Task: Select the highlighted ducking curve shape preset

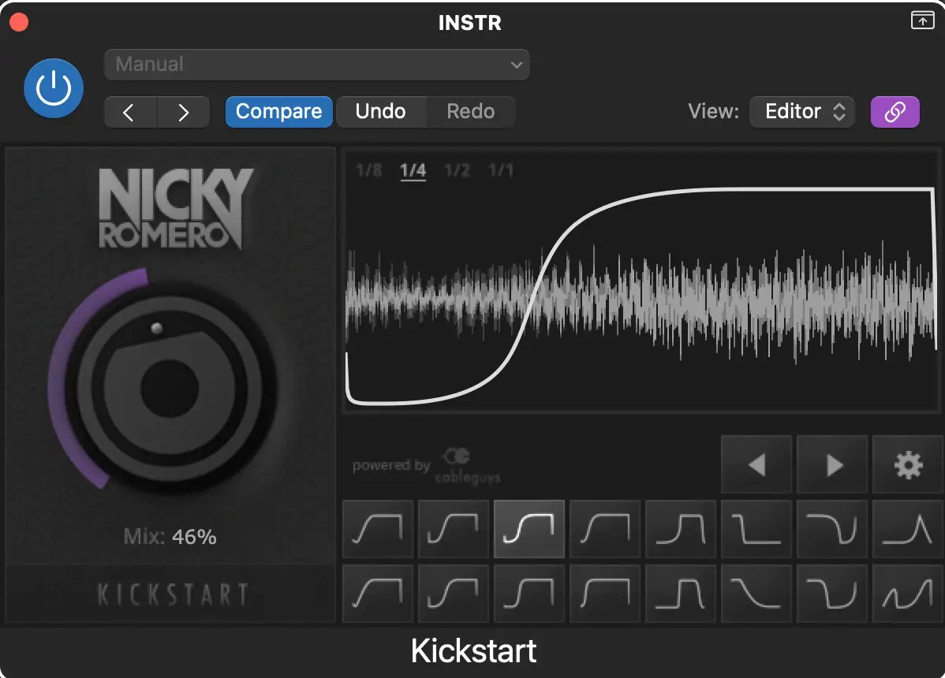Action: click(529, 529)
